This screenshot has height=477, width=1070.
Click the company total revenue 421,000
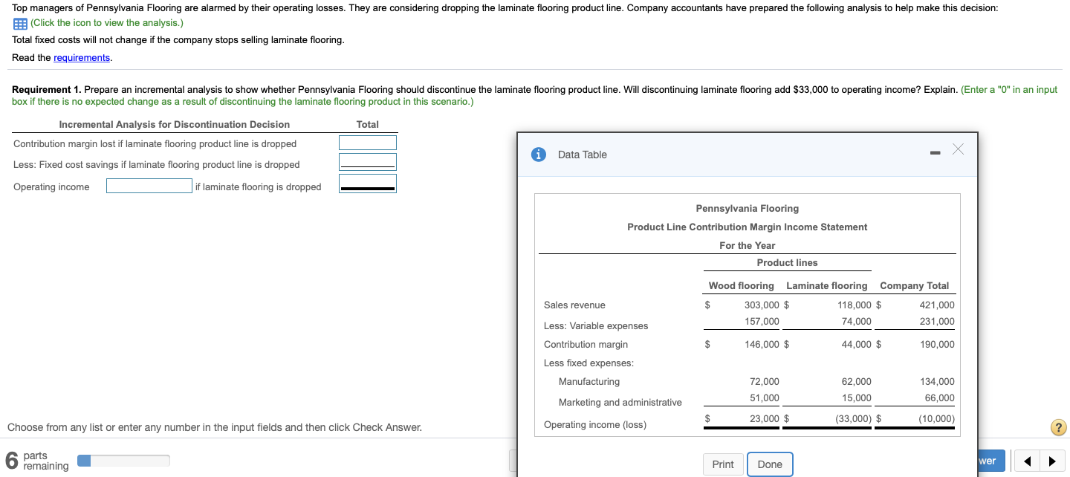pyautogui.click(x=937, y=305)
